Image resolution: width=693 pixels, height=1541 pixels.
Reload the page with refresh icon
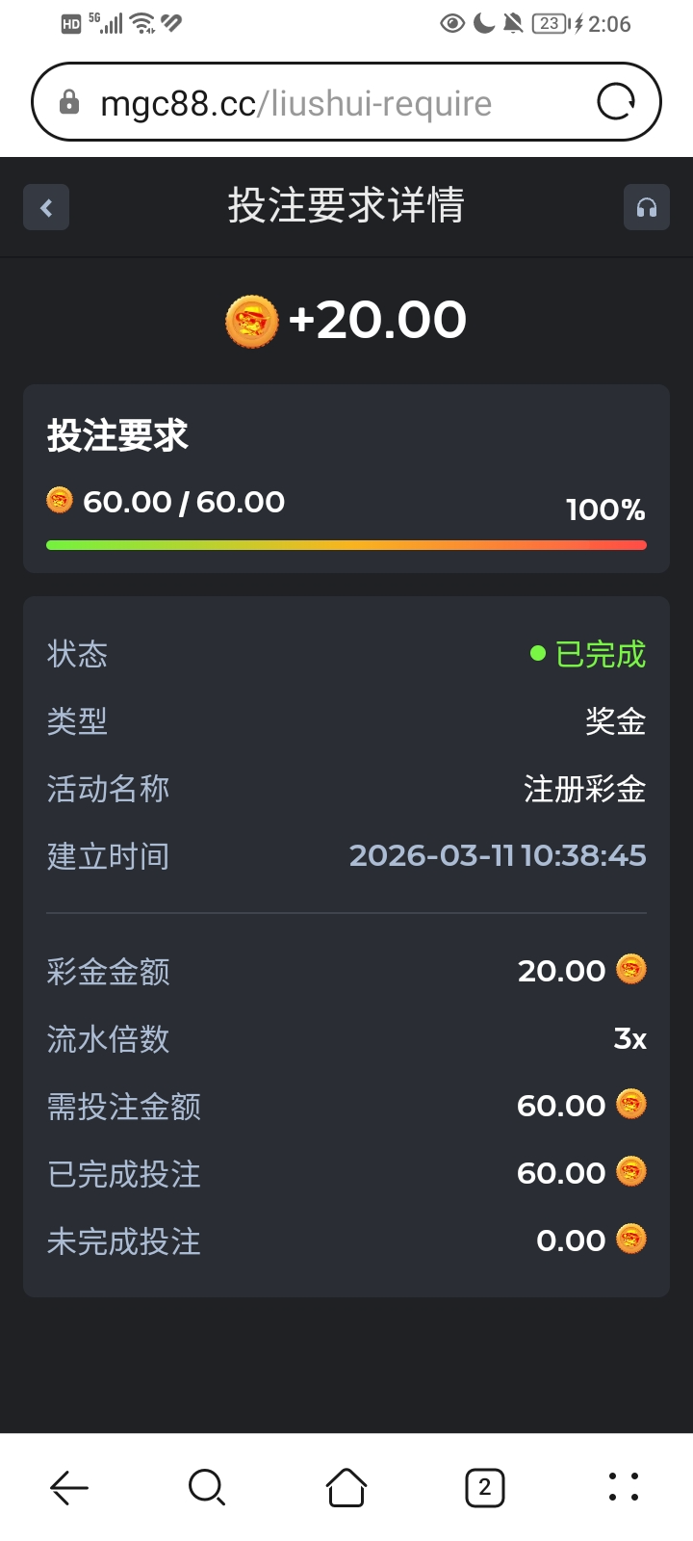(x=616, y=102)
